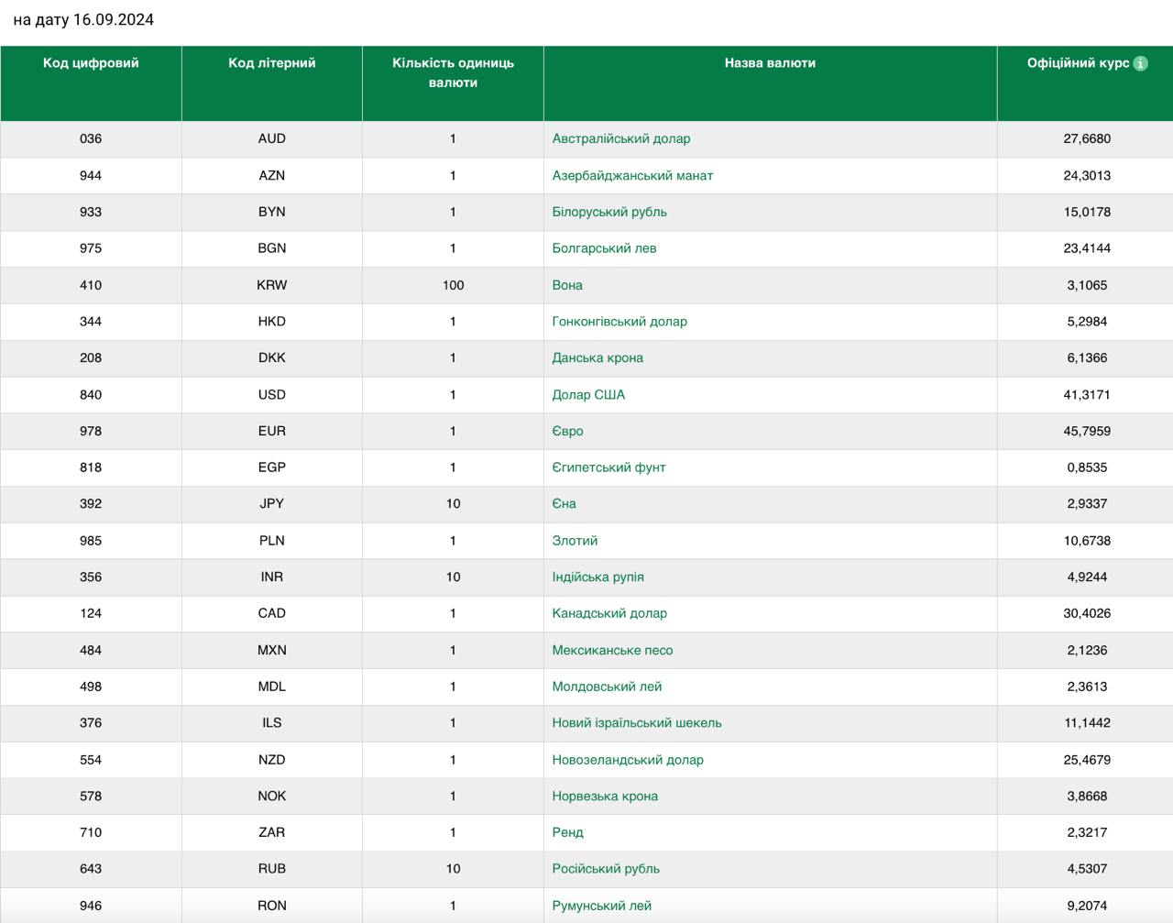
Task: Click the USD letter code cell
Action: (271, 394)
